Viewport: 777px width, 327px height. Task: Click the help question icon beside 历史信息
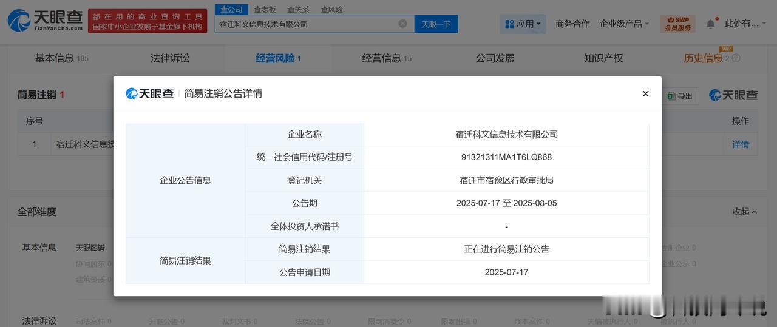click(736, 58)
